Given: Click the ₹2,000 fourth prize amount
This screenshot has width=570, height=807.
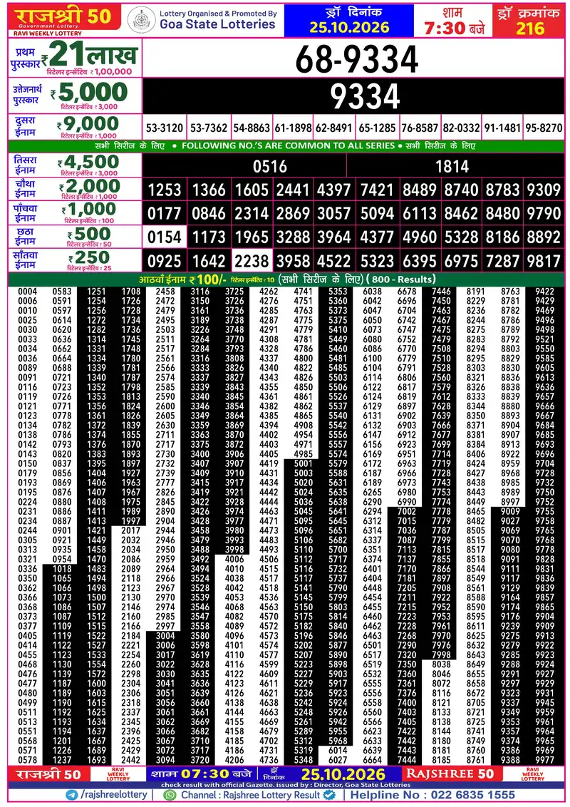Looking at the screenshot, I should click(89, 186).
